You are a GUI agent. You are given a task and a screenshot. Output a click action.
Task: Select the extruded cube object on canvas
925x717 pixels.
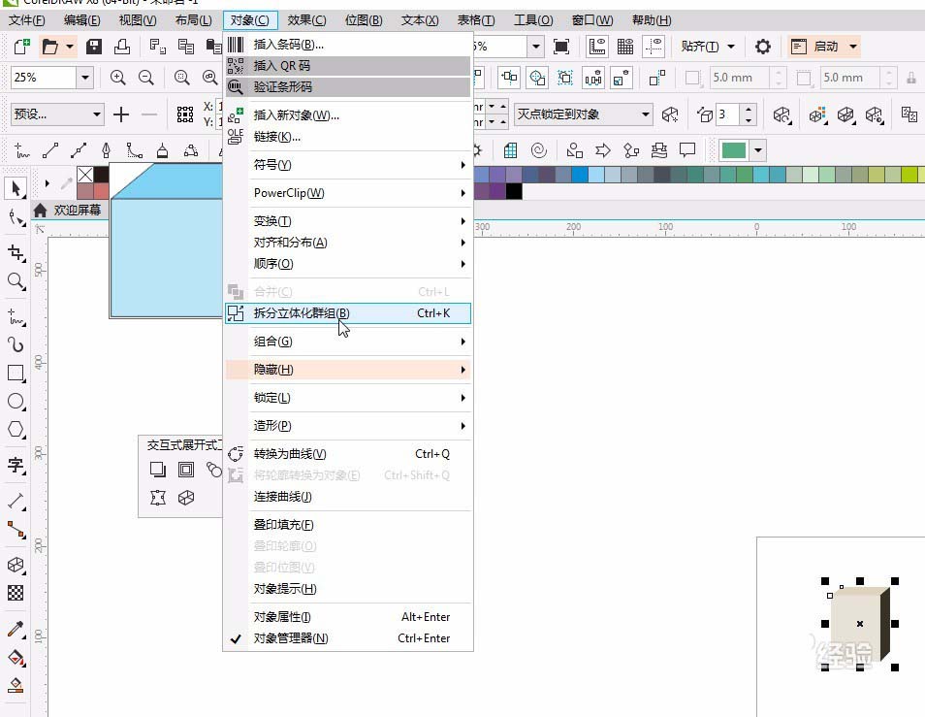coord(859,624)
